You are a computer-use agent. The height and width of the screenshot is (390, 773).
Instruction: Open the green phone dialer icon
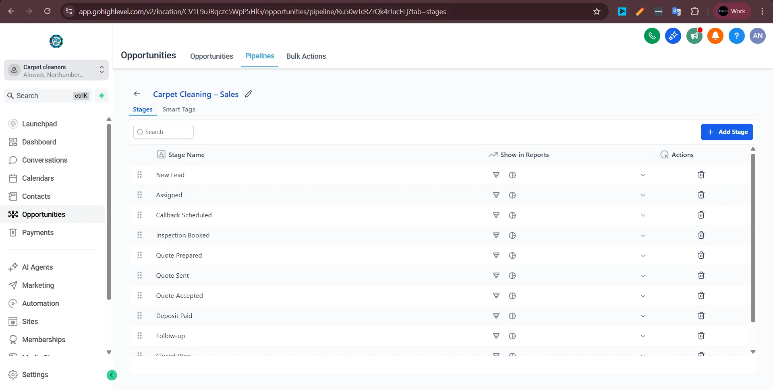[652, 36]
